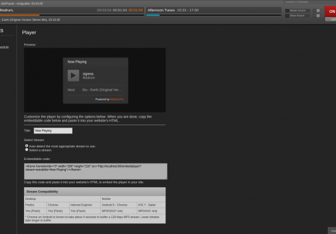Click the 'Customize the player' instruction paragraph
This screenshot has width=336, height=234.
pos(87,119)
